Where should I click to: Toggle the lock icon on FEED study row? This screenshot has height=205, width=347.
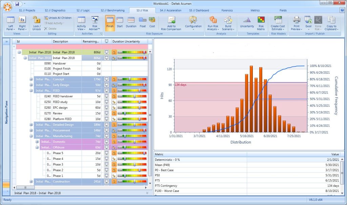[x=114, y=102]
